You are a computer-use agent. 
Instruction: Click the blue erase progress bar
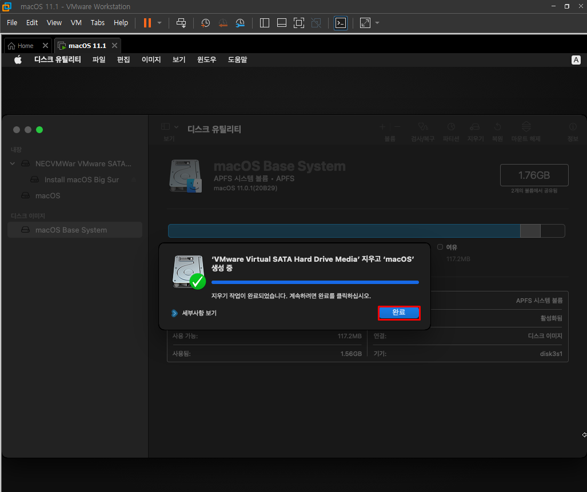tap(315, 282)
